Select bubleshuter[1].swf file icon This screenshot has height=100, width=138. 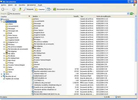click(33, 76)
